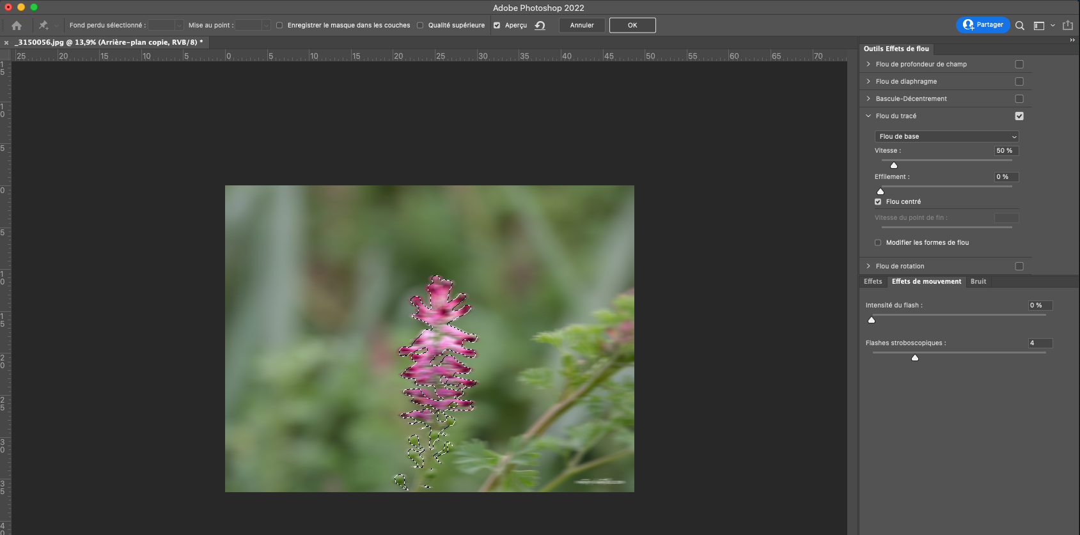Toggle the Aperçu preview checkbox
This screenshot has width=1080, height=535.
[x=497, y=26]
